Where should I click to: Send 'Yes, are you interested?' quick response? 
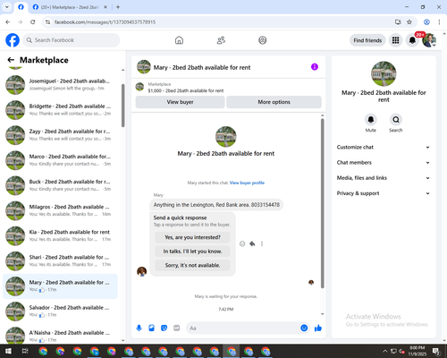click(x=192, y=237)
